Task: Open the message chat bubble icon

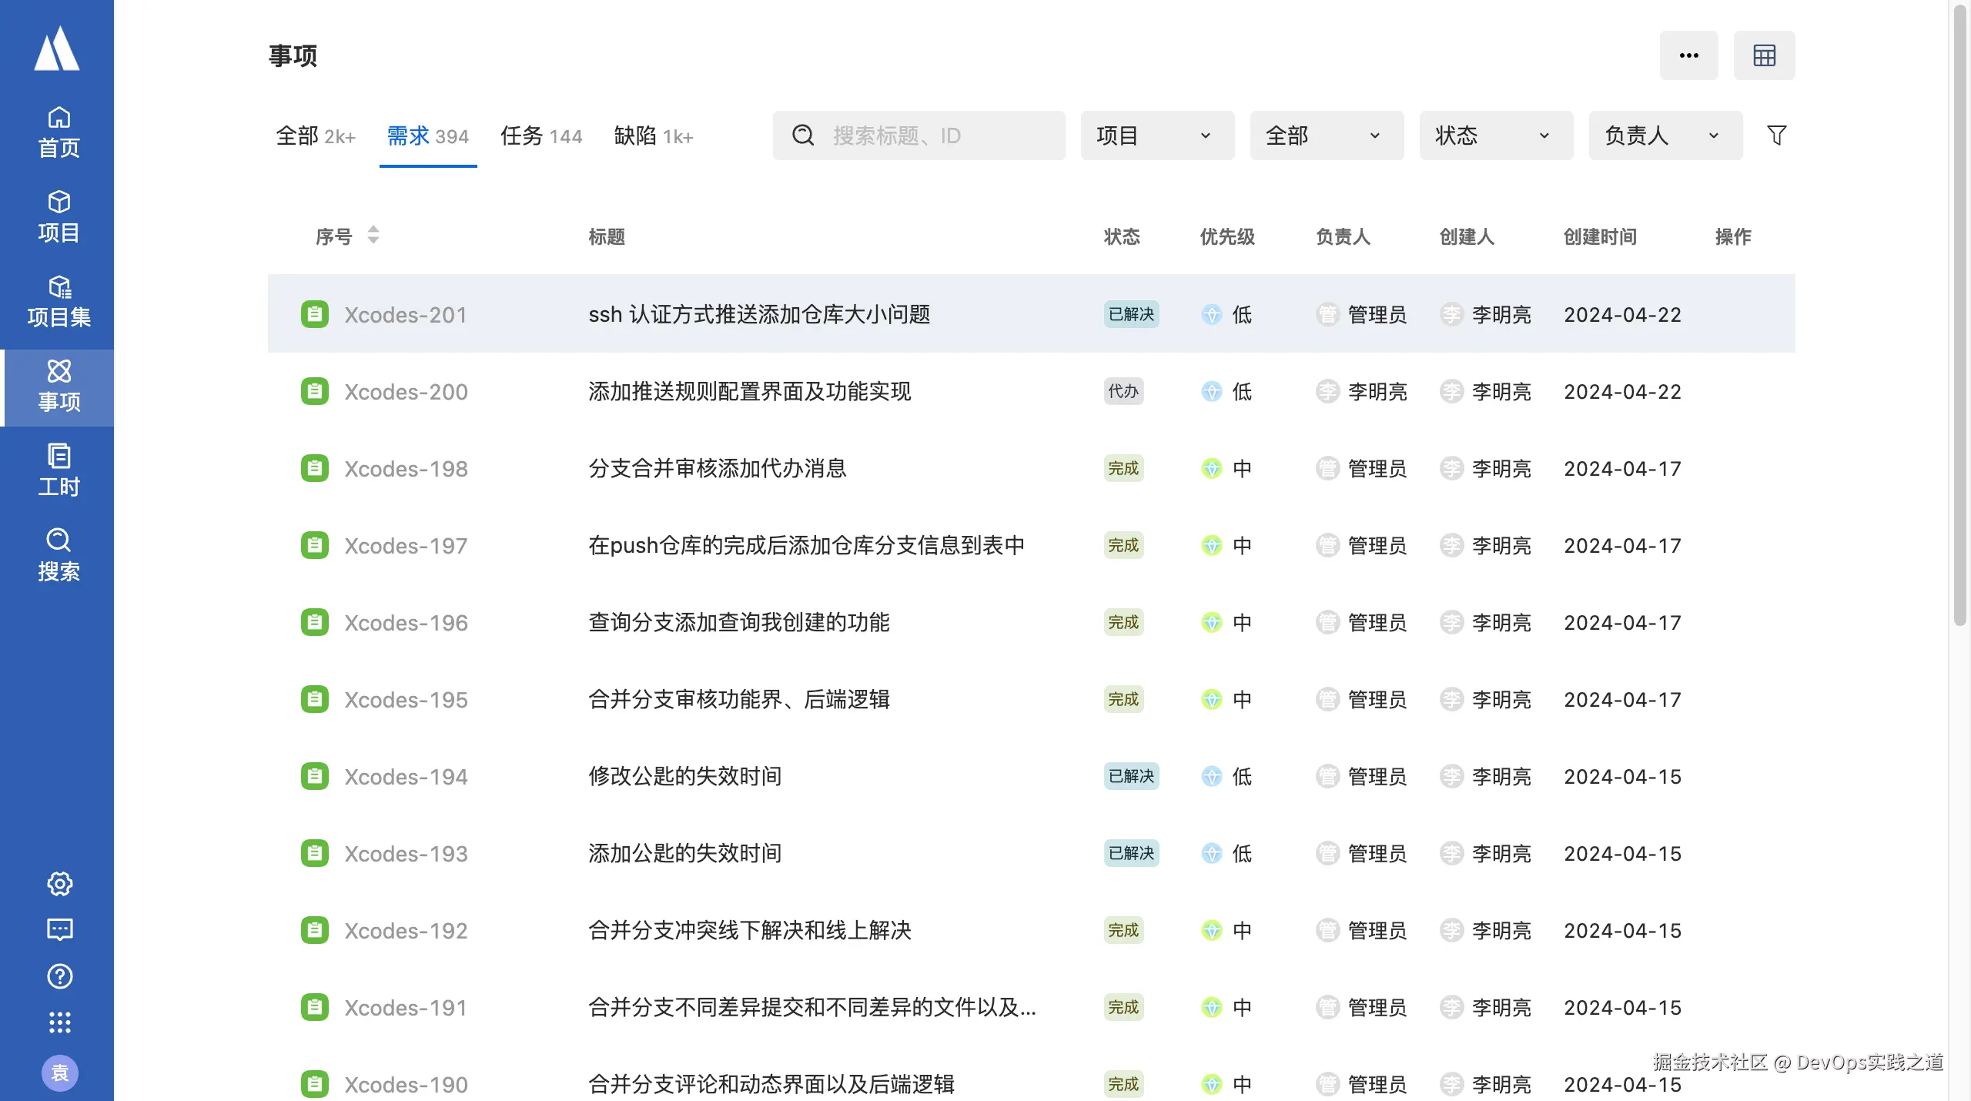Action: coord(59,929)
